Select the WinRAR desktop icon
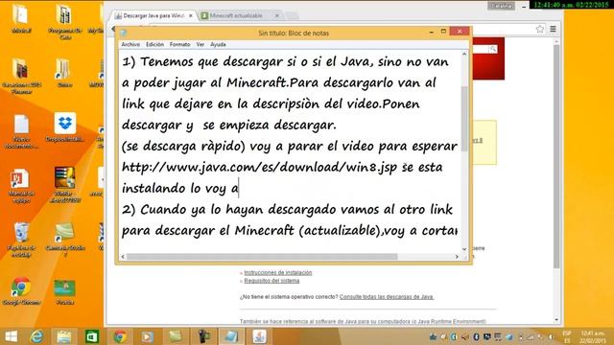 coord(65,185)
